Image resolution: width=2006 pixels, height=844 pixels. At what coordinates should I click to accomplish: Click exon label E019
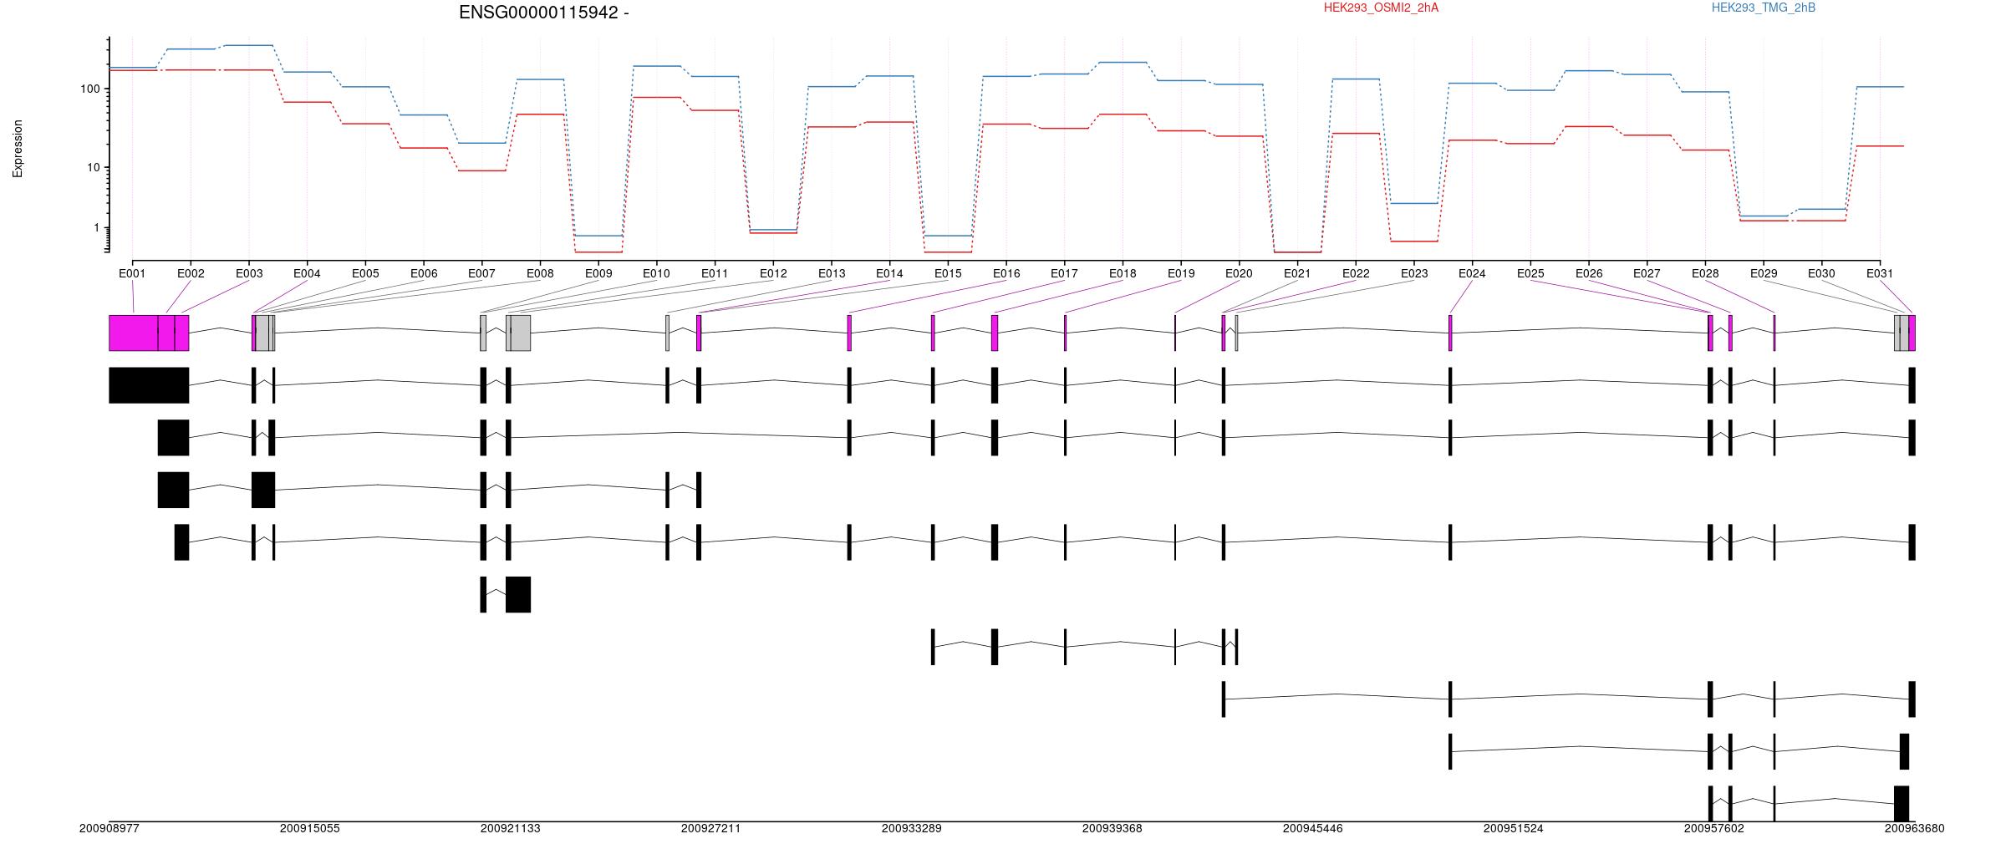click(1181, 273)
